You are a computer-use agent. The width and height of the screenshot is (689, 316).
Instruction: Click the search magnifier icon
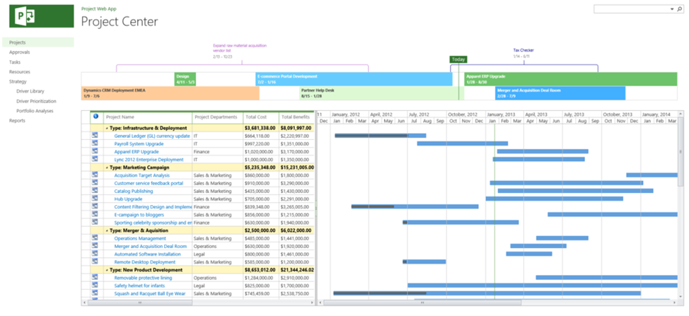tap(679, 8)
